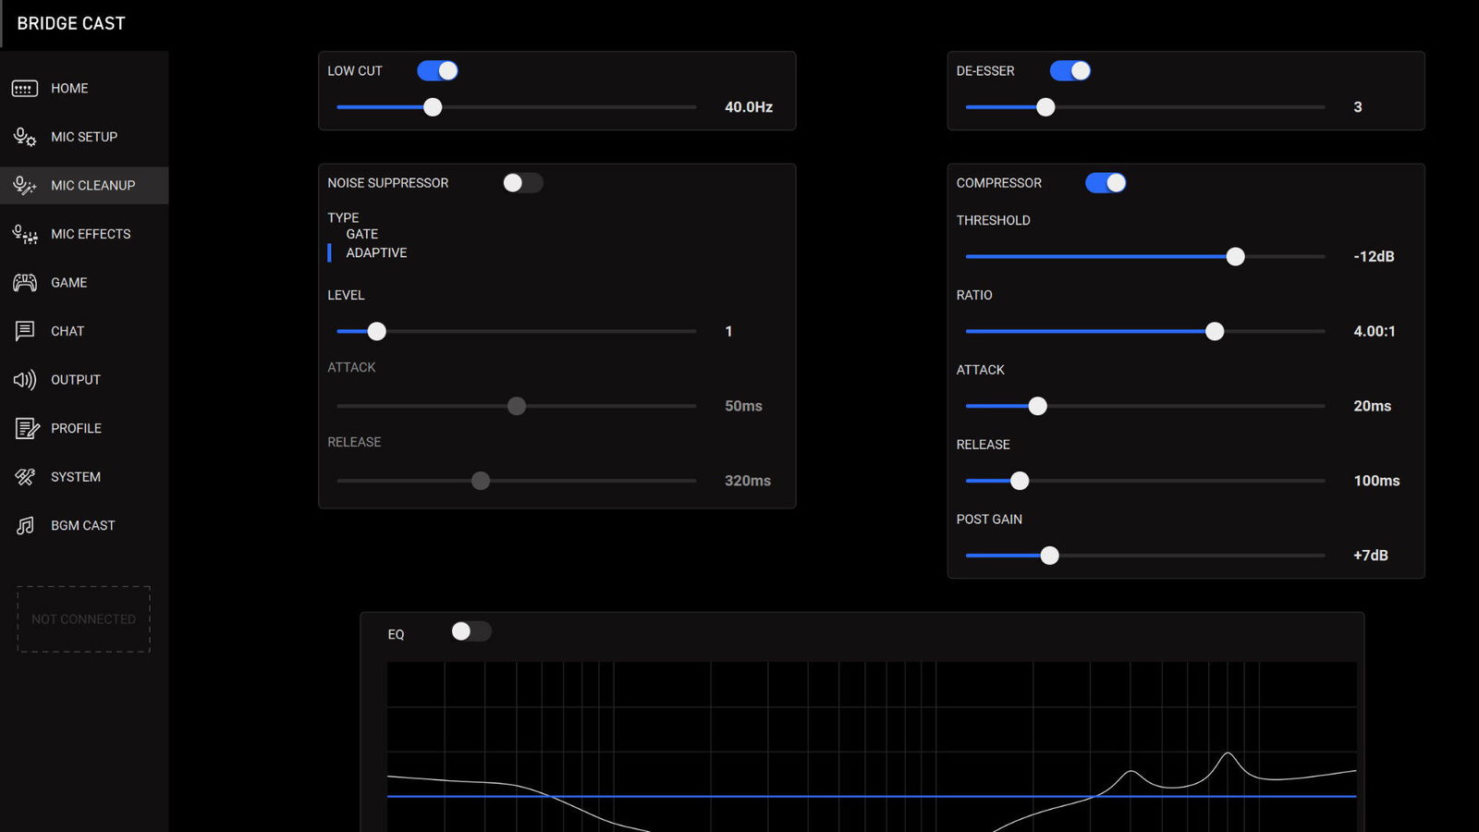Click the Profile document icon
The width and height of the screenshot is (1479, 832).
[x=26, y=429]
